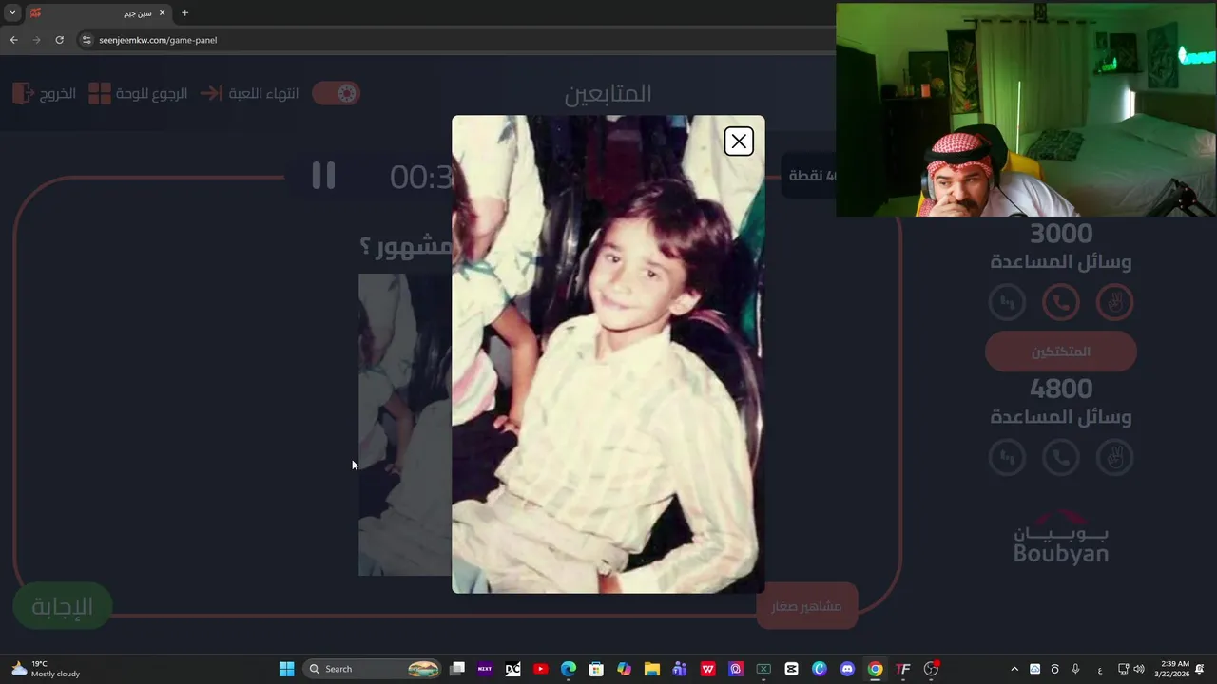Open Task View from the taskbar

(x=457, y=669)
